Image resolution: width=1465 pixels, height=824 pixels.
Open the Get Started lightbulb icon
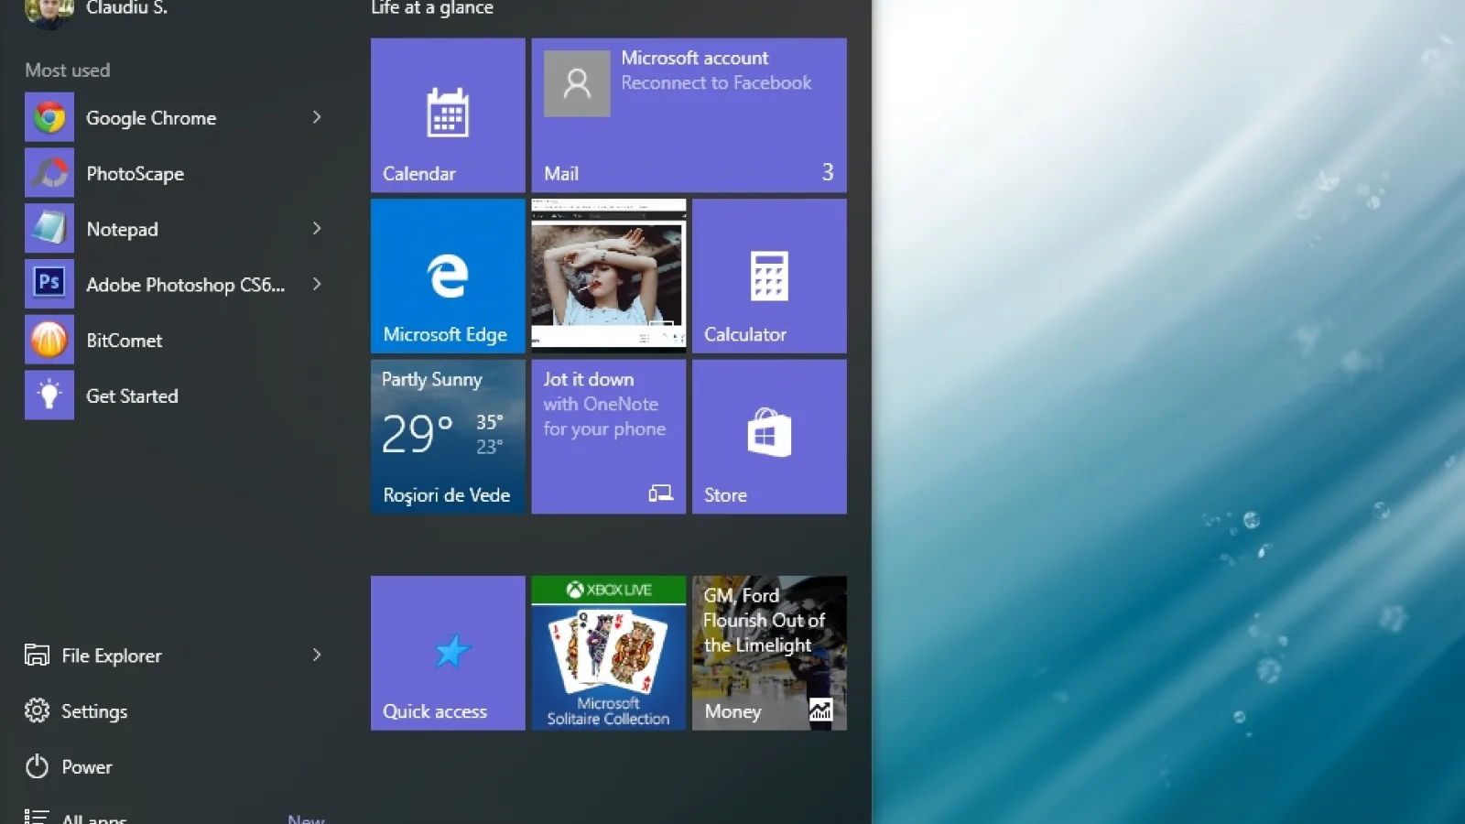[x=49, y=396]
